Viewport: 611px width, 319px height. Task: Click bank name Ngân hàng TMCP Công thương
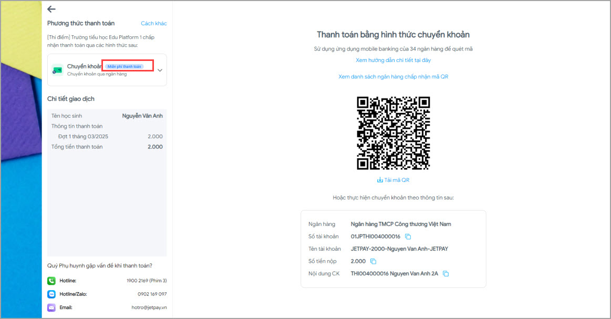pyautogui.click(x=400, y=224)
